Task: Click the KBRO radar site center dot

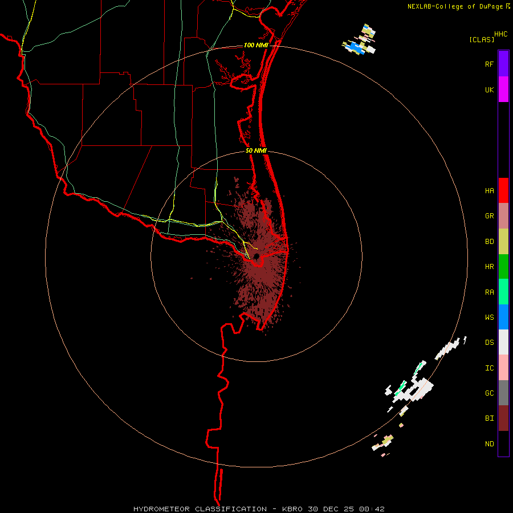Action: (256, 256)
